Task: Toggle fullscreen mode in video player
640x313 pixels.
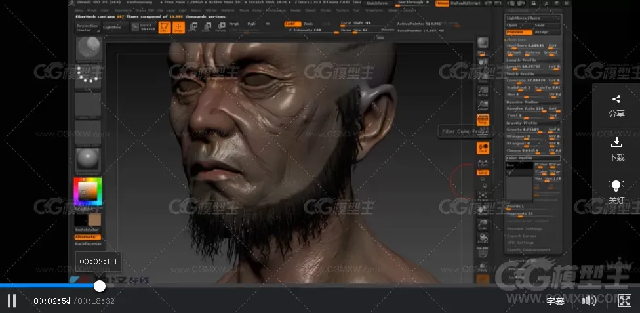Action: click(x=625, y=301)
